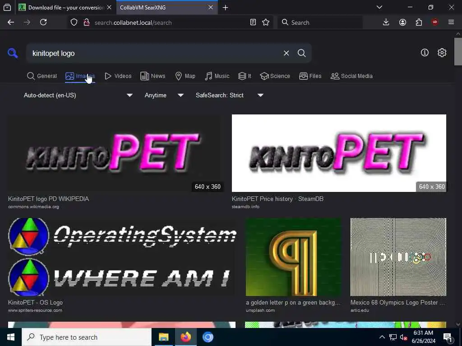Click the Windows taskbar search box
The height and width of the screenshot is (346, 462).
tap(87, 337)
